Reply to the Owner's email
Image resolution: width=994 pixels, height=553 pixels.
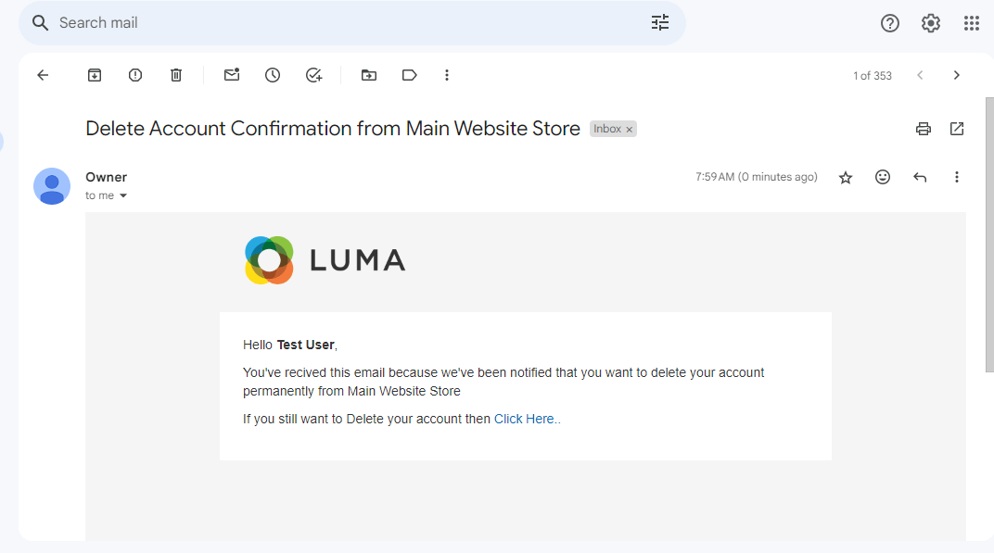coord(919,176)
